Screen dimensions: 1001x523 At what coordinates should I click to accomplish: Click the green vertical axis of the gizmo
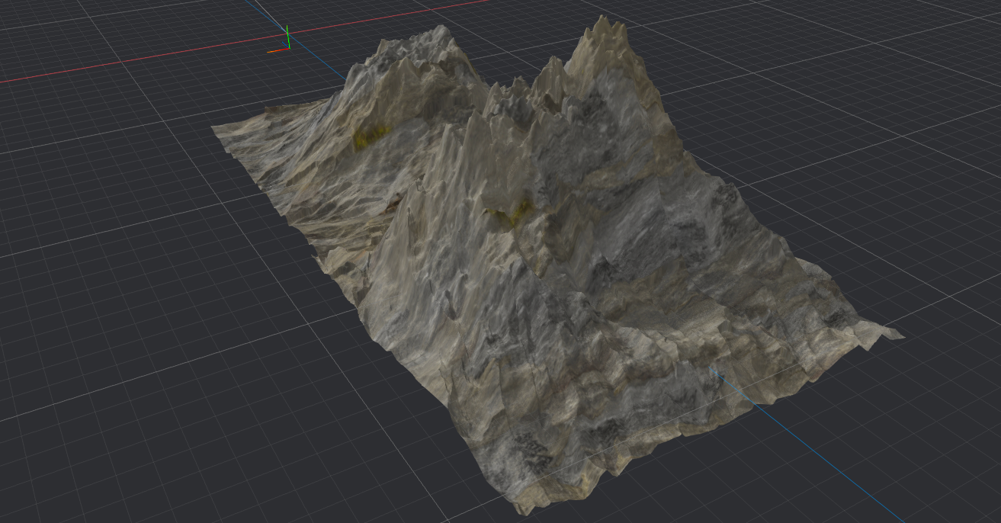tap(287, 36)
